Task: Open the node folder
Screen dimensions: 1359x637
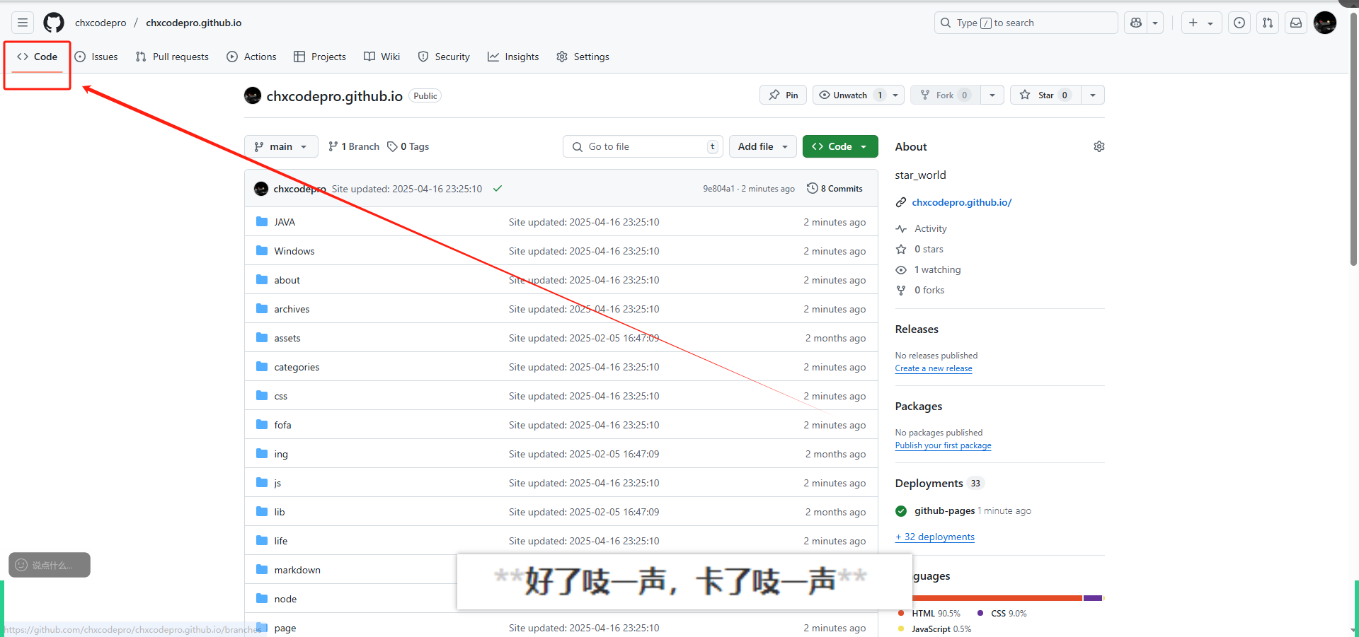Action: coord(285,599)
